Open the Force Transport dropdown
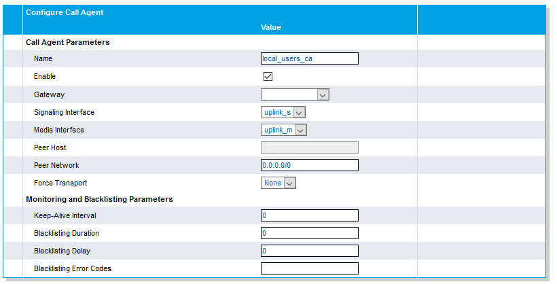 278,183
